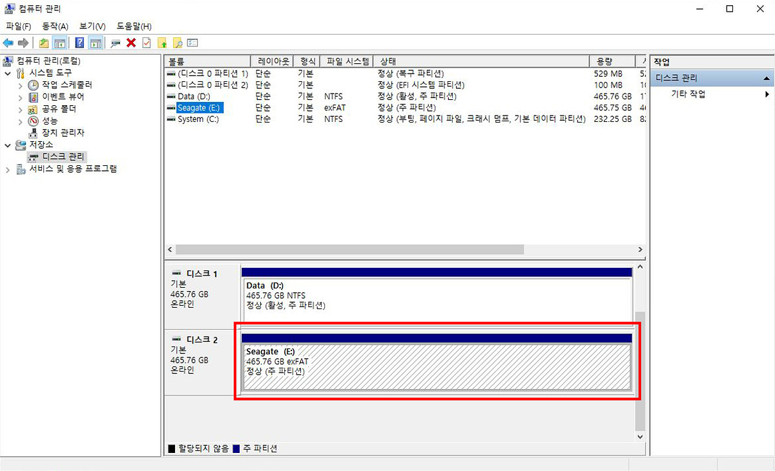
Task: Open Help via blue question mark icon
Action: click(x=79, y=43)
